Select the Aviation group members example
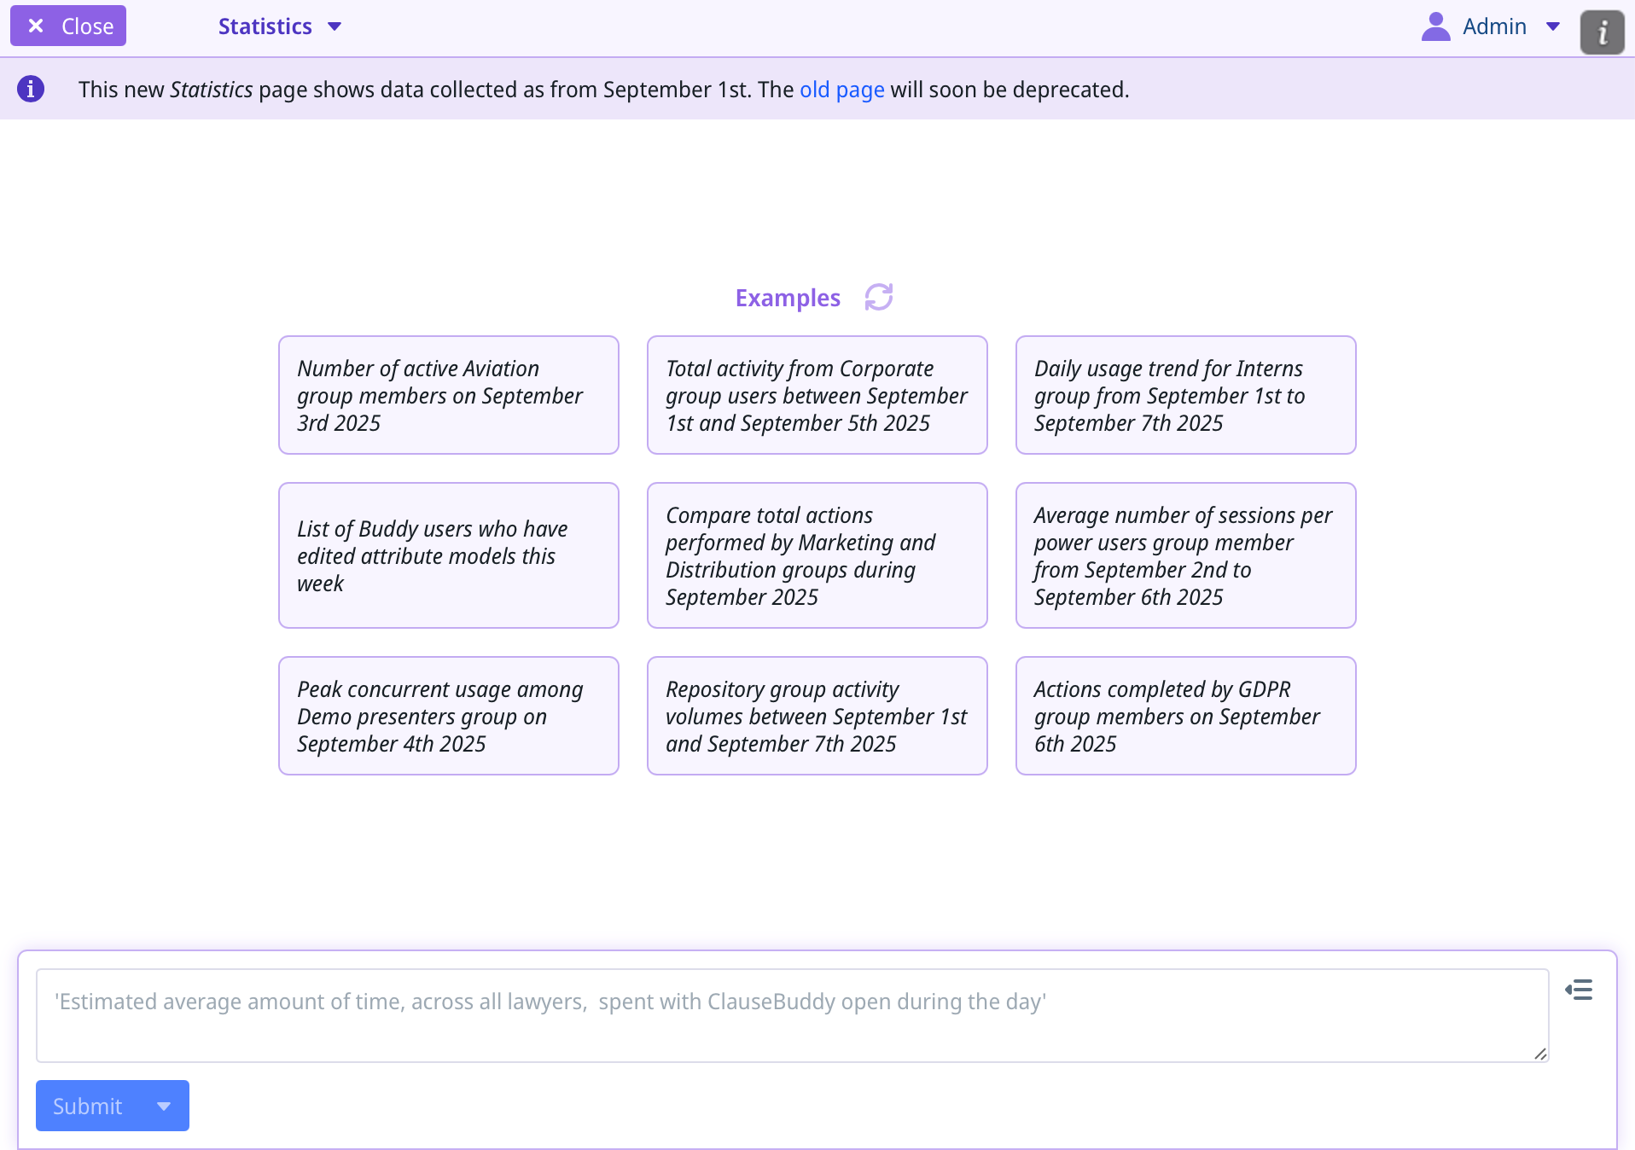This screenshot has height=1150, width=1635. (x=449, y=395)
